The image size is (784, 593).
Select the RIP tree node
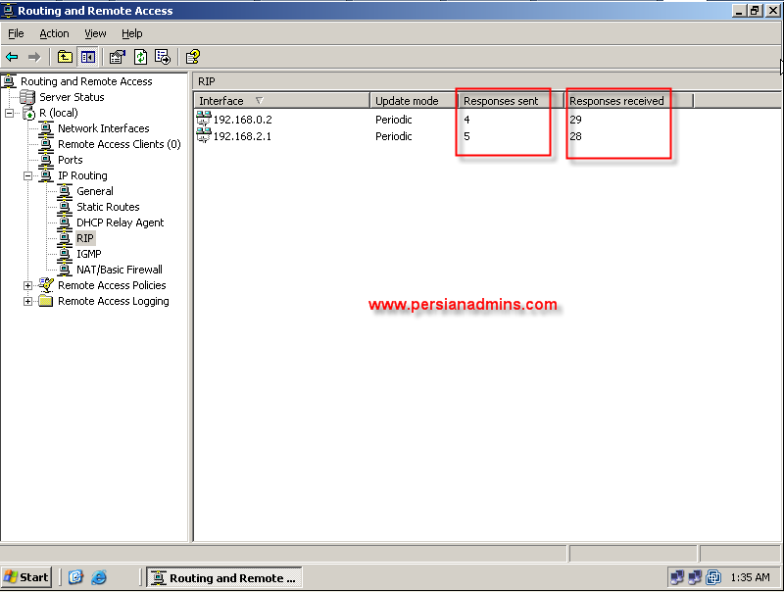point(85,238)
